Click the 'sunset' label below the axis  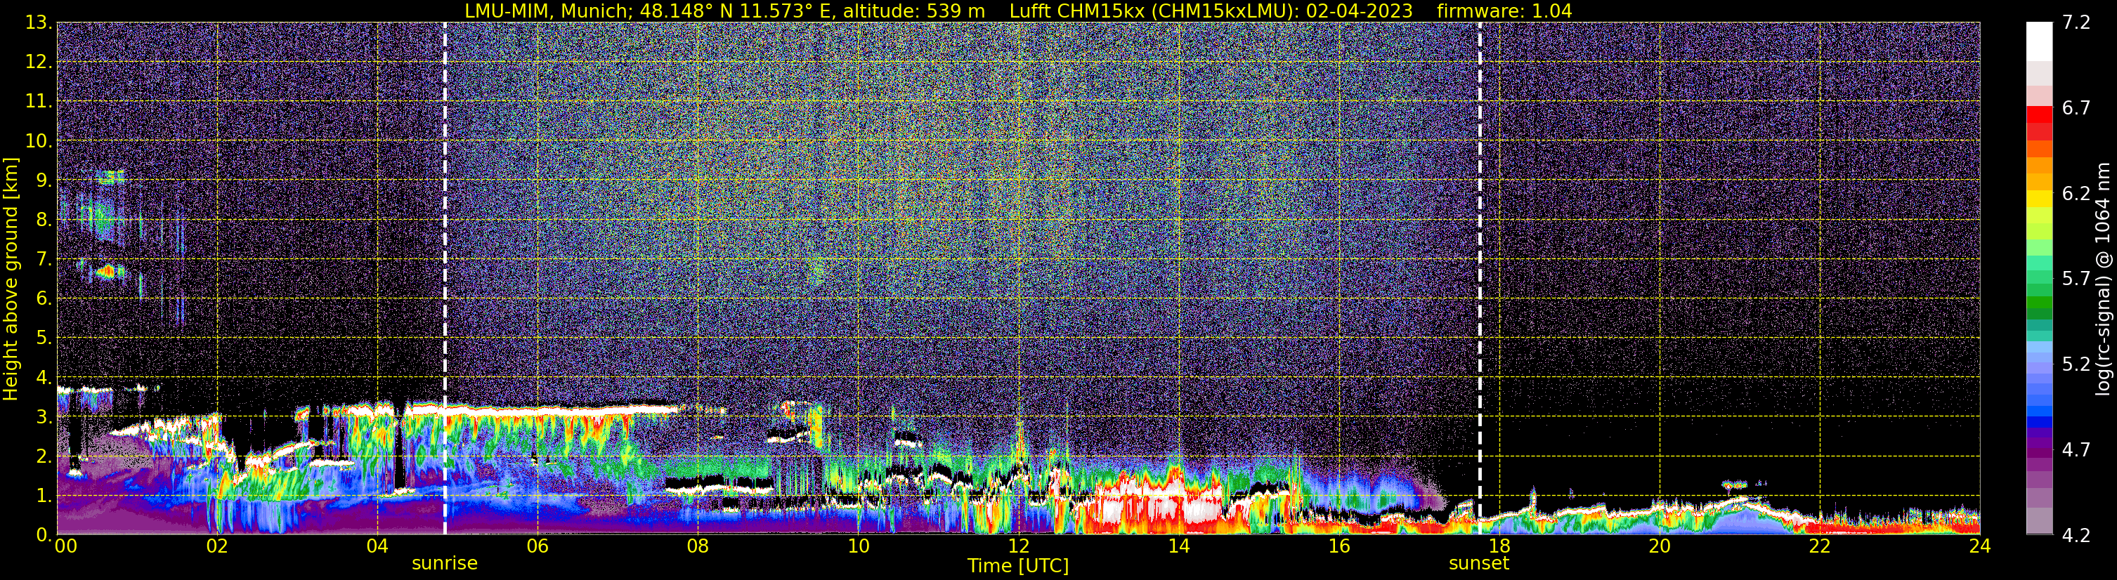point(1479,564)
